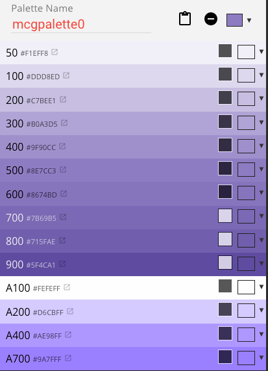Viewport: 268px width, 371px height.
Task: Toggle the light text contrast square on row 700
Action: coord(225,216)
